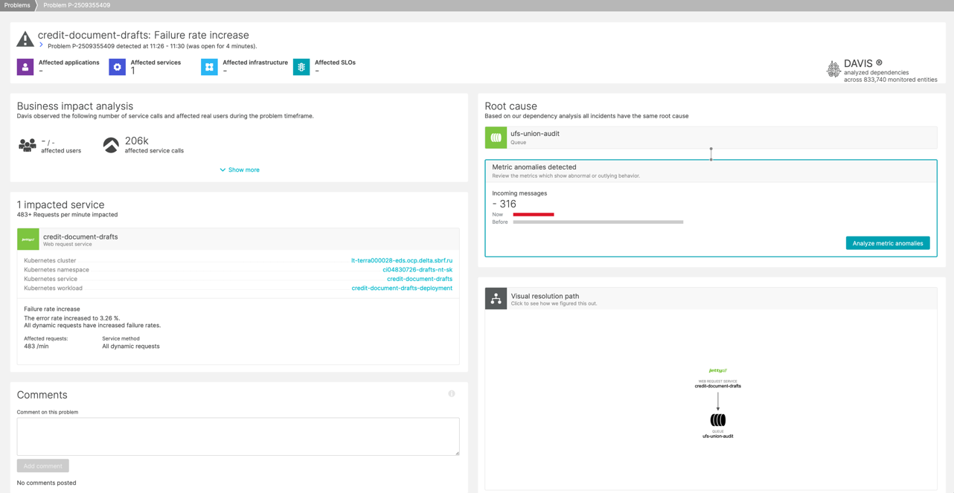This screenshot has height=493, width=954.
Task: Click the Visual resolution path icon
Action: pyautogui.click(x=496, y=298)
